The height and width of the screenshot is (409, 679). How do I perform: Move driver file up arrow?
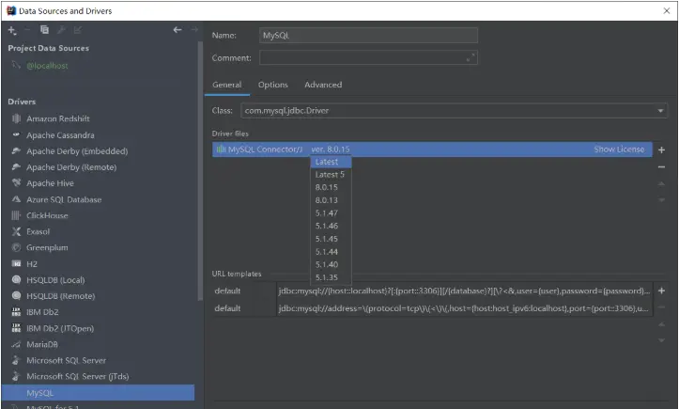click(661, 184)
